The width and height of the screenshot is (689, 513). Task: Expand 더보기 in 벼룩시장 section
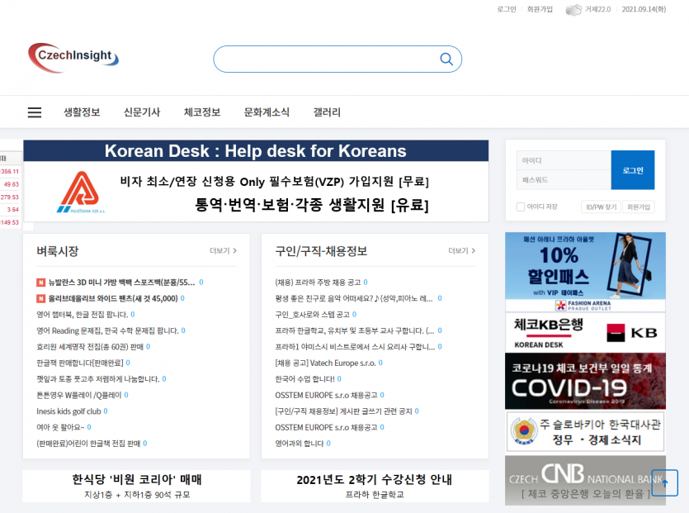pos(223,251)
